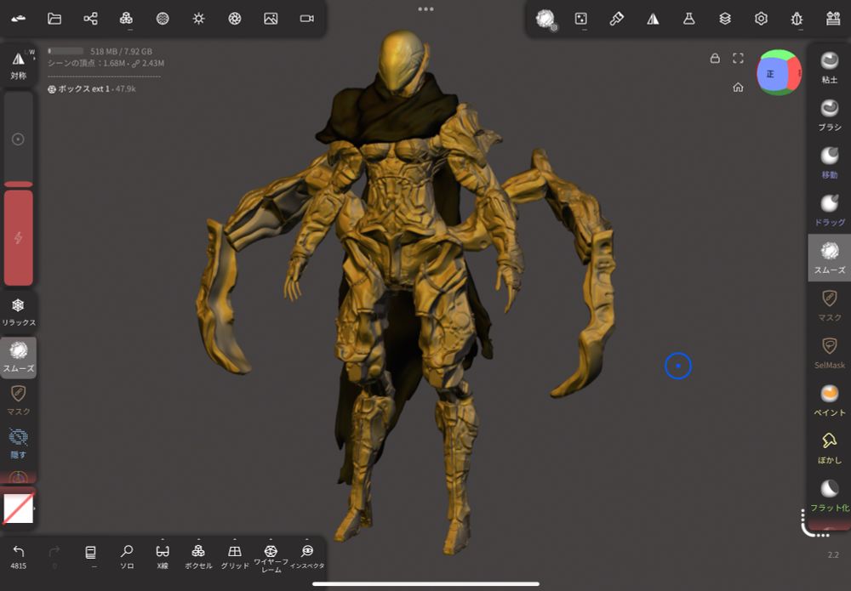
Task: Toggle X線 (X-ray) display
Action: click(x=163, y=557)
